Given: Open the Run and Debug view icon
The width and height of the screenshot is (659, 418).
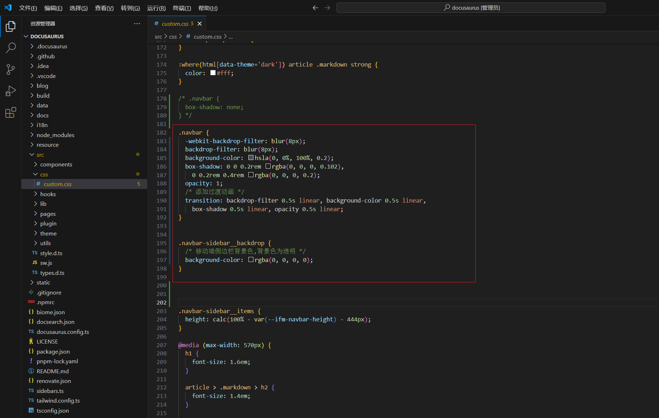Looking at the screenshot, I should [11, 91].
